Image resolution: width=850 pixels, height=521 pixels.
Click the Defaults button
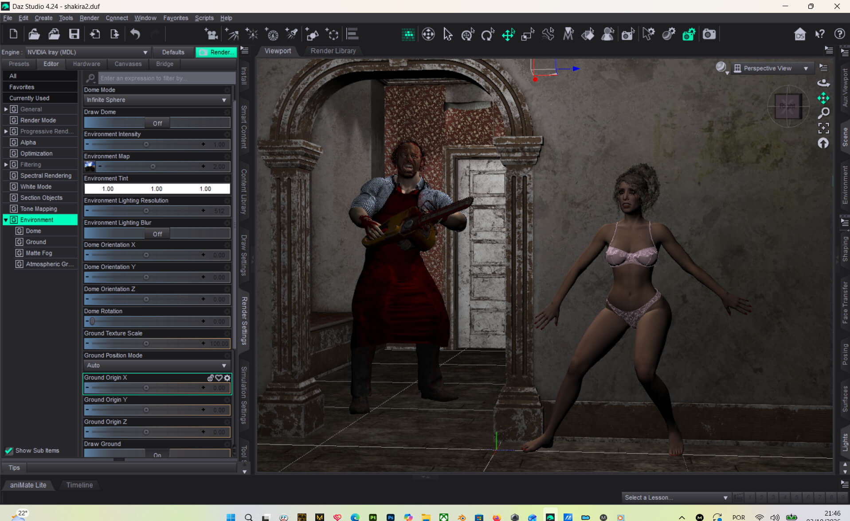tap(173, 52)
